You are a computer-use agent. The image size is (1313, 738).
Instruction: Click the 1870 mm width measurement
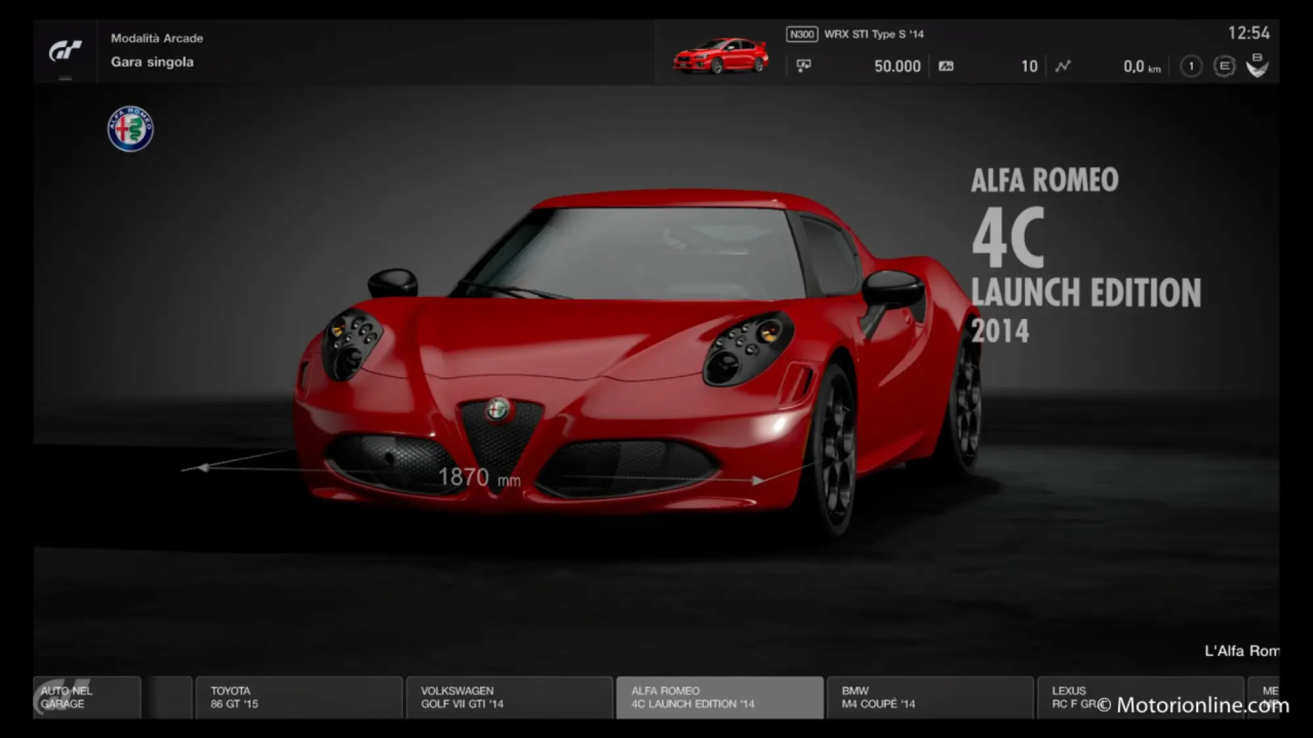point(479,478)
